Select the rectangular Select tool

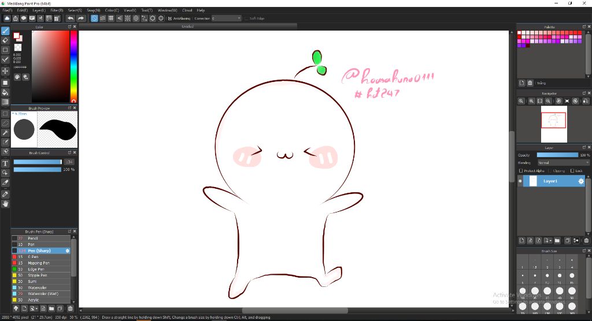(5, 114)
